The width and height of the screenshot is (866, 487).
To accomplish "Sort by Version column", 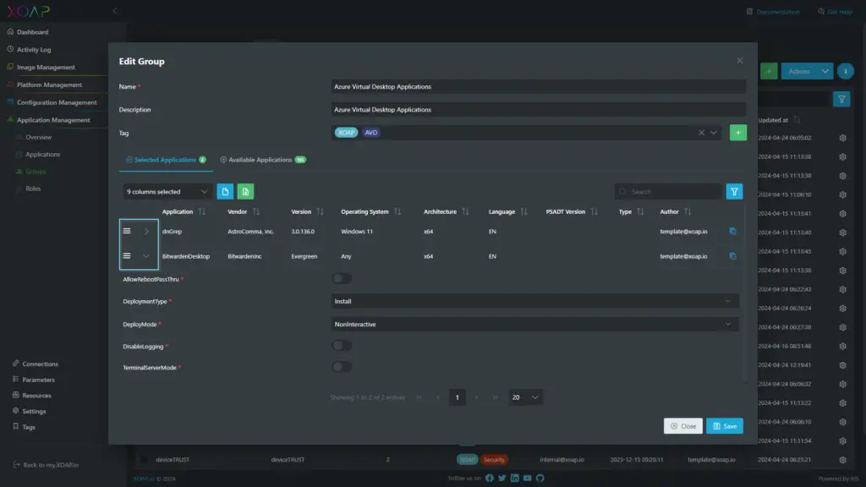I will click(320, 212).
